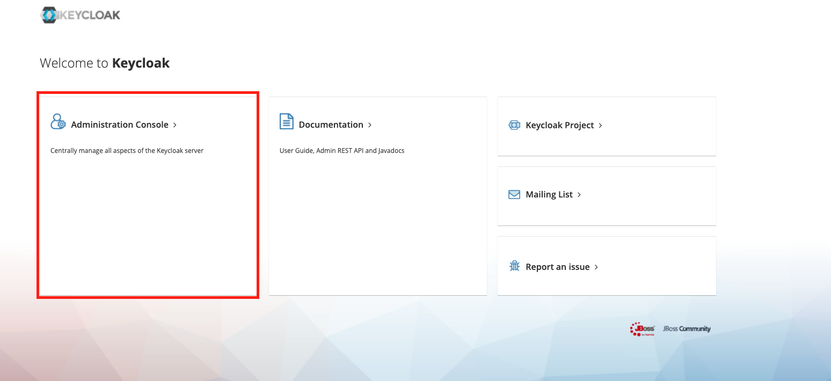Click the chevron next to Mailing List
The width and height of the screenshot is (831, 381).
click(x=579, y=195)
